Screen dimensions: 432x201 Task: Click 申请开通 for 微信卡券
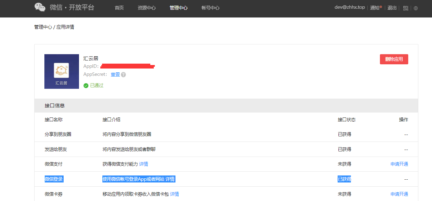399,194
